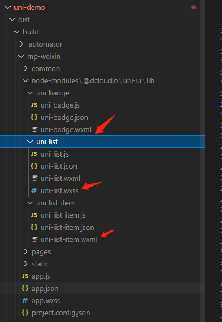The image size is (222, 322).
Task: Select the uni-list-item.js file
Action: point(63,215)
